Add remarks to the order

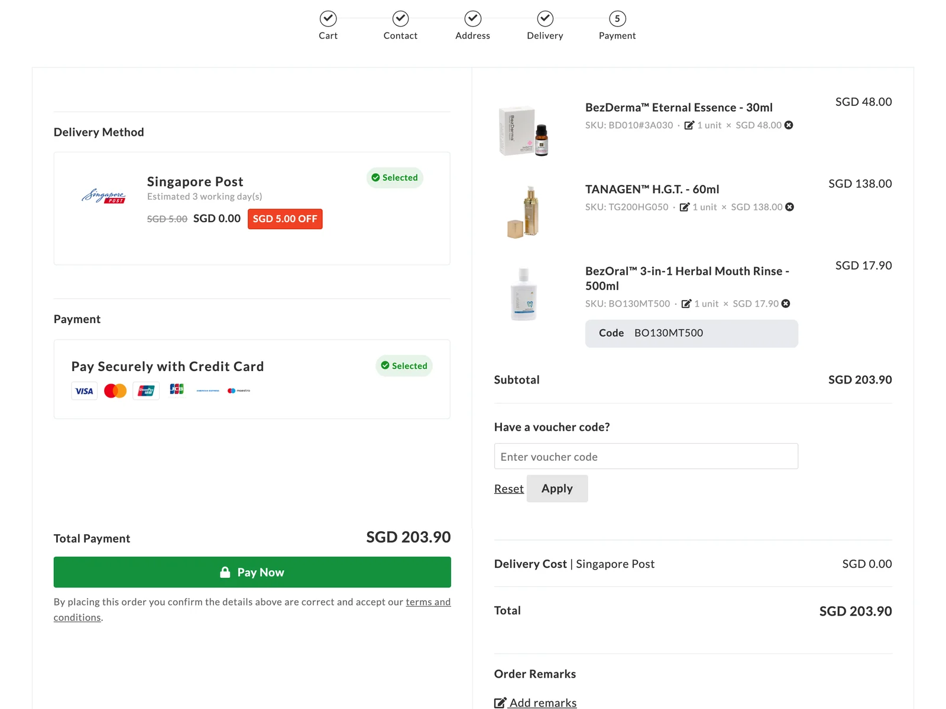536,703
